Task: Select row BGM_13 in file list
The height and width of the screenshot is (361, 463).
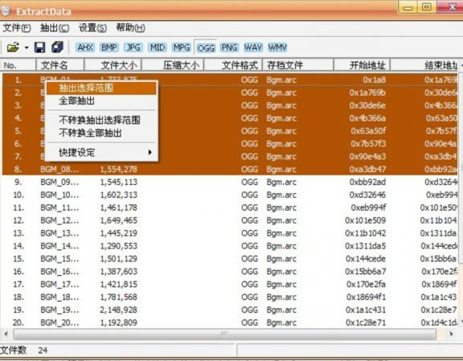Action: pos(231,233)
